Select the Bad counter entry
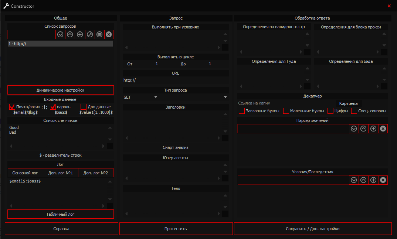This screenshot has height=239, width=397. pyautogui.click(x=13, y=132)
